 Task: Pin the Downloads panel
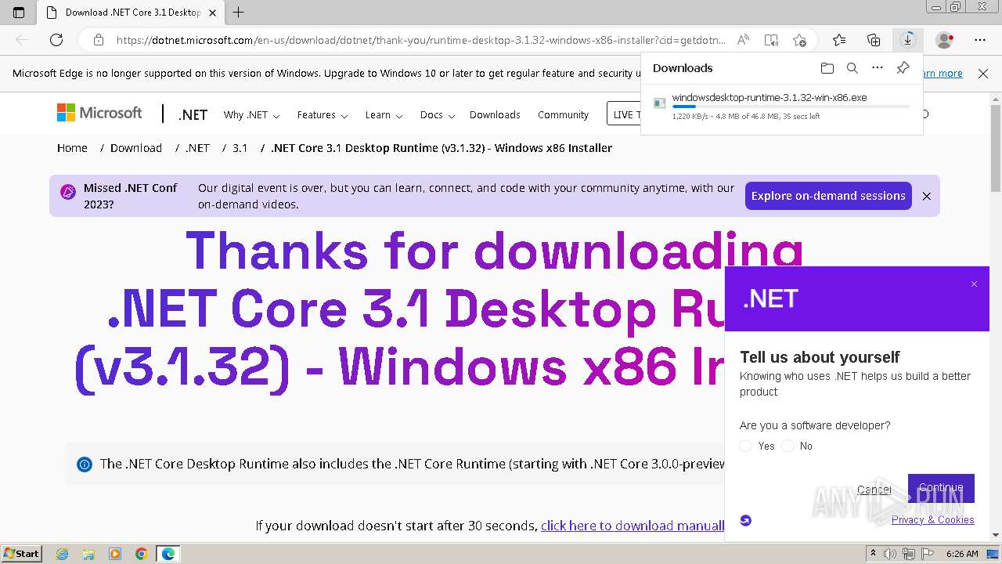coord(903,68)
